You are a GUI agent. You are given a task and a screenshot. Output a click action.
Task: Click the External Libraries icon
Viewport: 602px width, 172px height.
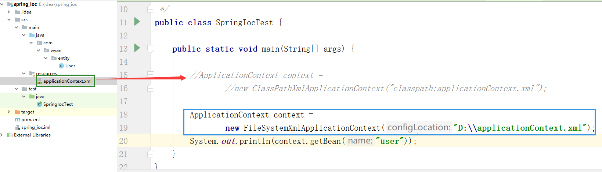pos(10,135)
